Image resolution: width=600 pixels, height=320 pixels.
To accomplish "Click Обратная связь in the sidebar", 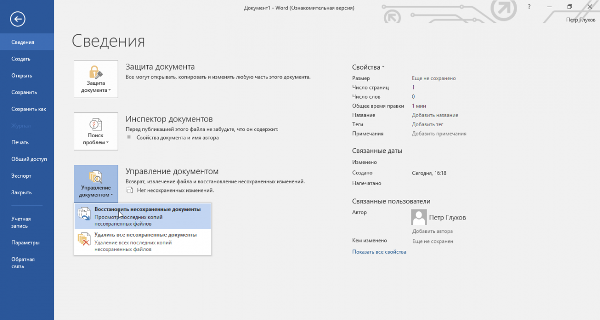I will pyautogui.click(x=27, y=263).
